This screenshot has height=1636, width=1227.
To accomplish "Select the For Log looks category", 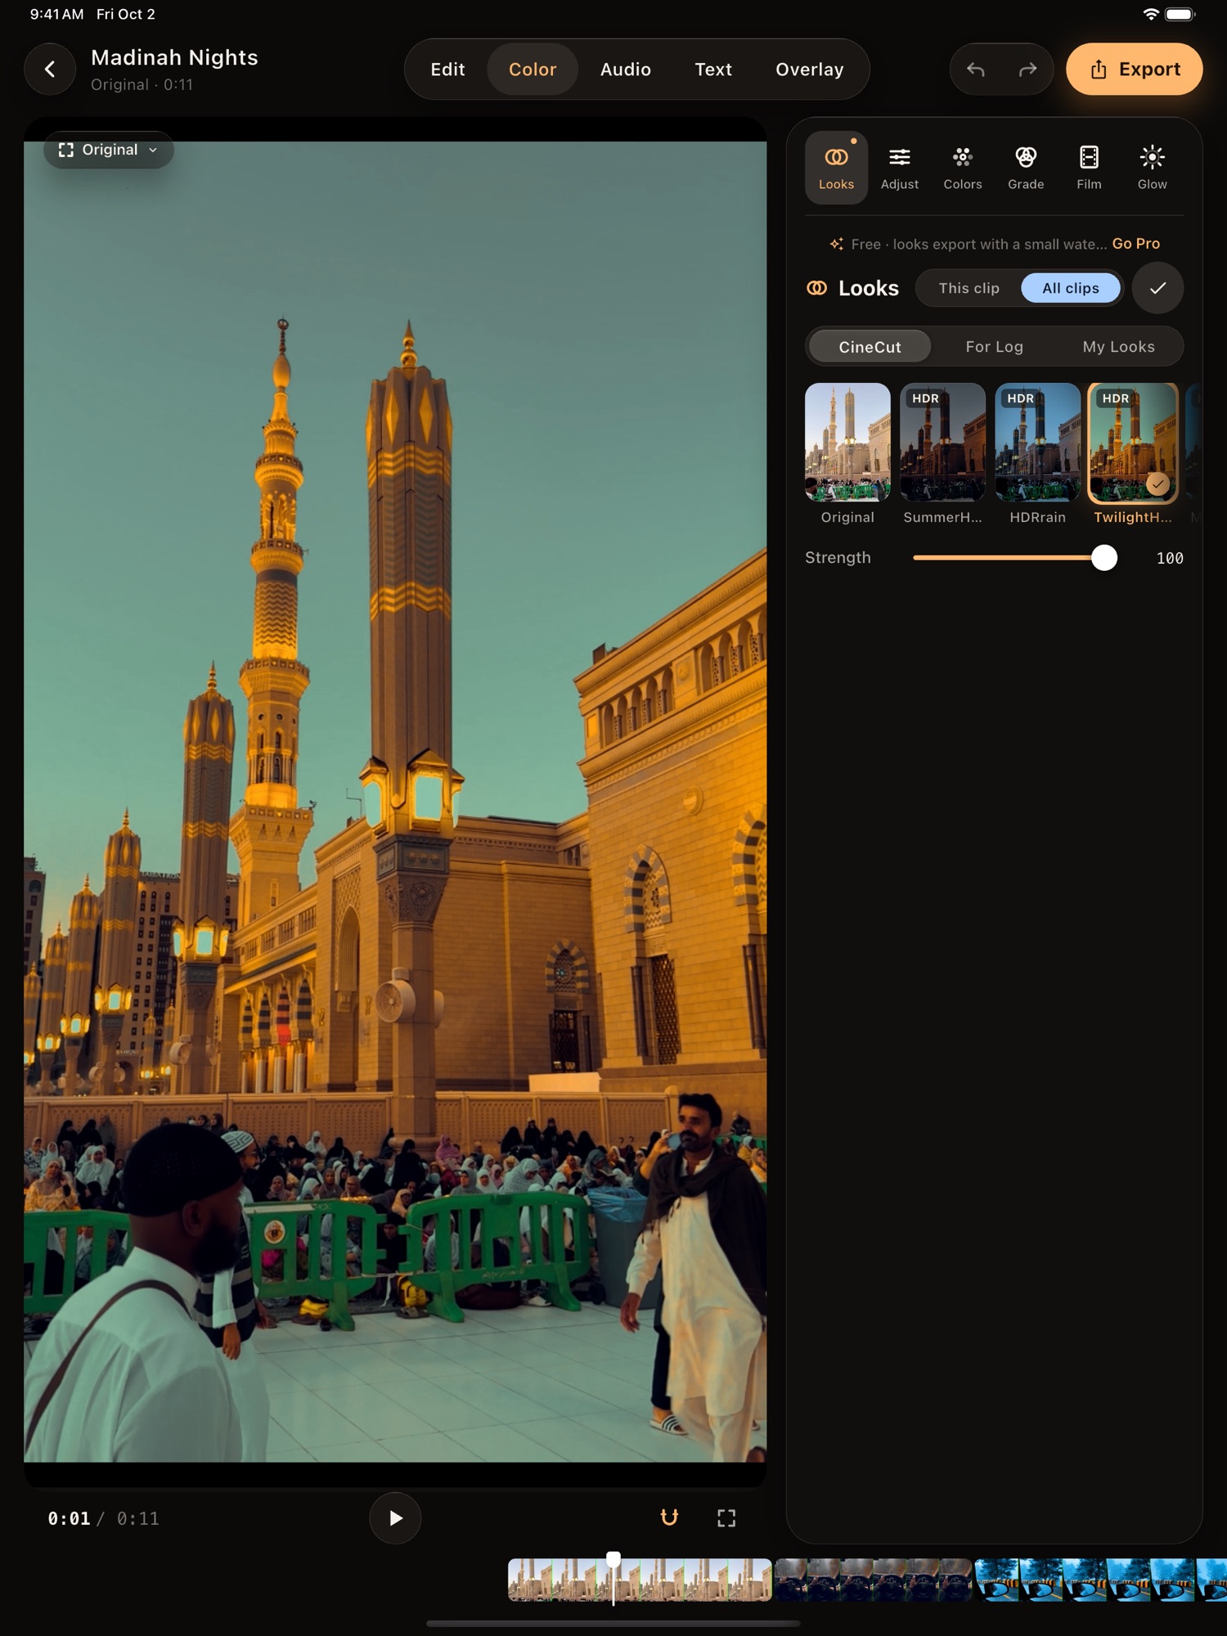I will [x=994, y=347].
